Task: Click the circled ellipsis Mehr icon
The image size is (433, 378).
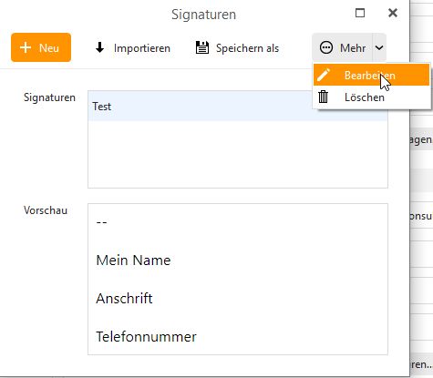Action: point(326,47)
